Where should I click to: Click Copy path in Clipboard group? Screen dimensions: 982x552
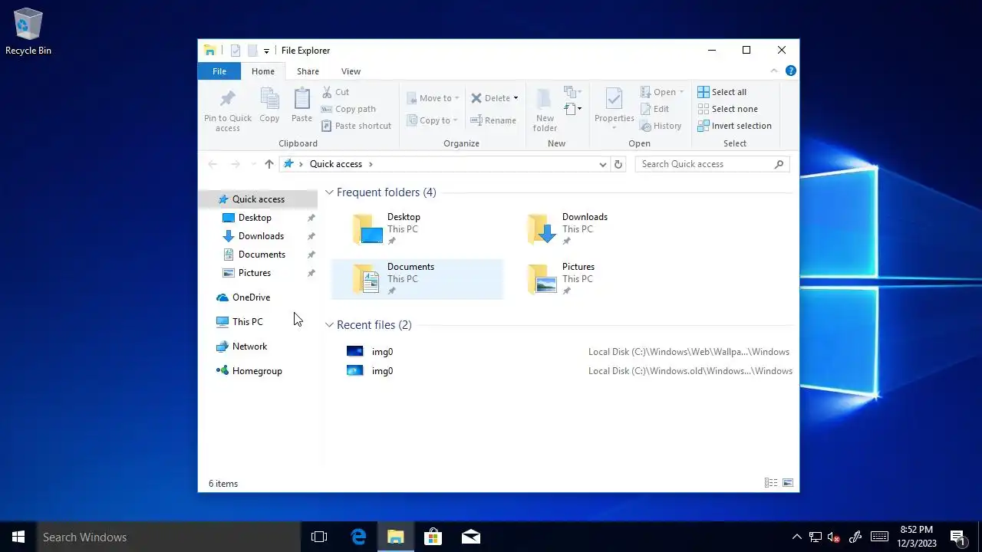click(348, 109)
